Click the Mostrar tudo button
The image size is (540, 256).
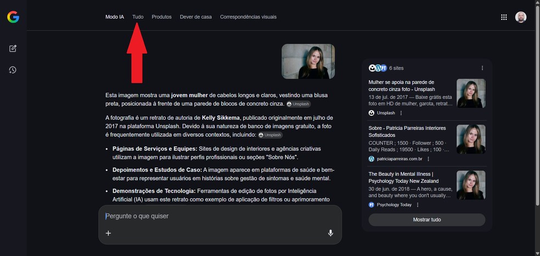tap(427, 220)
